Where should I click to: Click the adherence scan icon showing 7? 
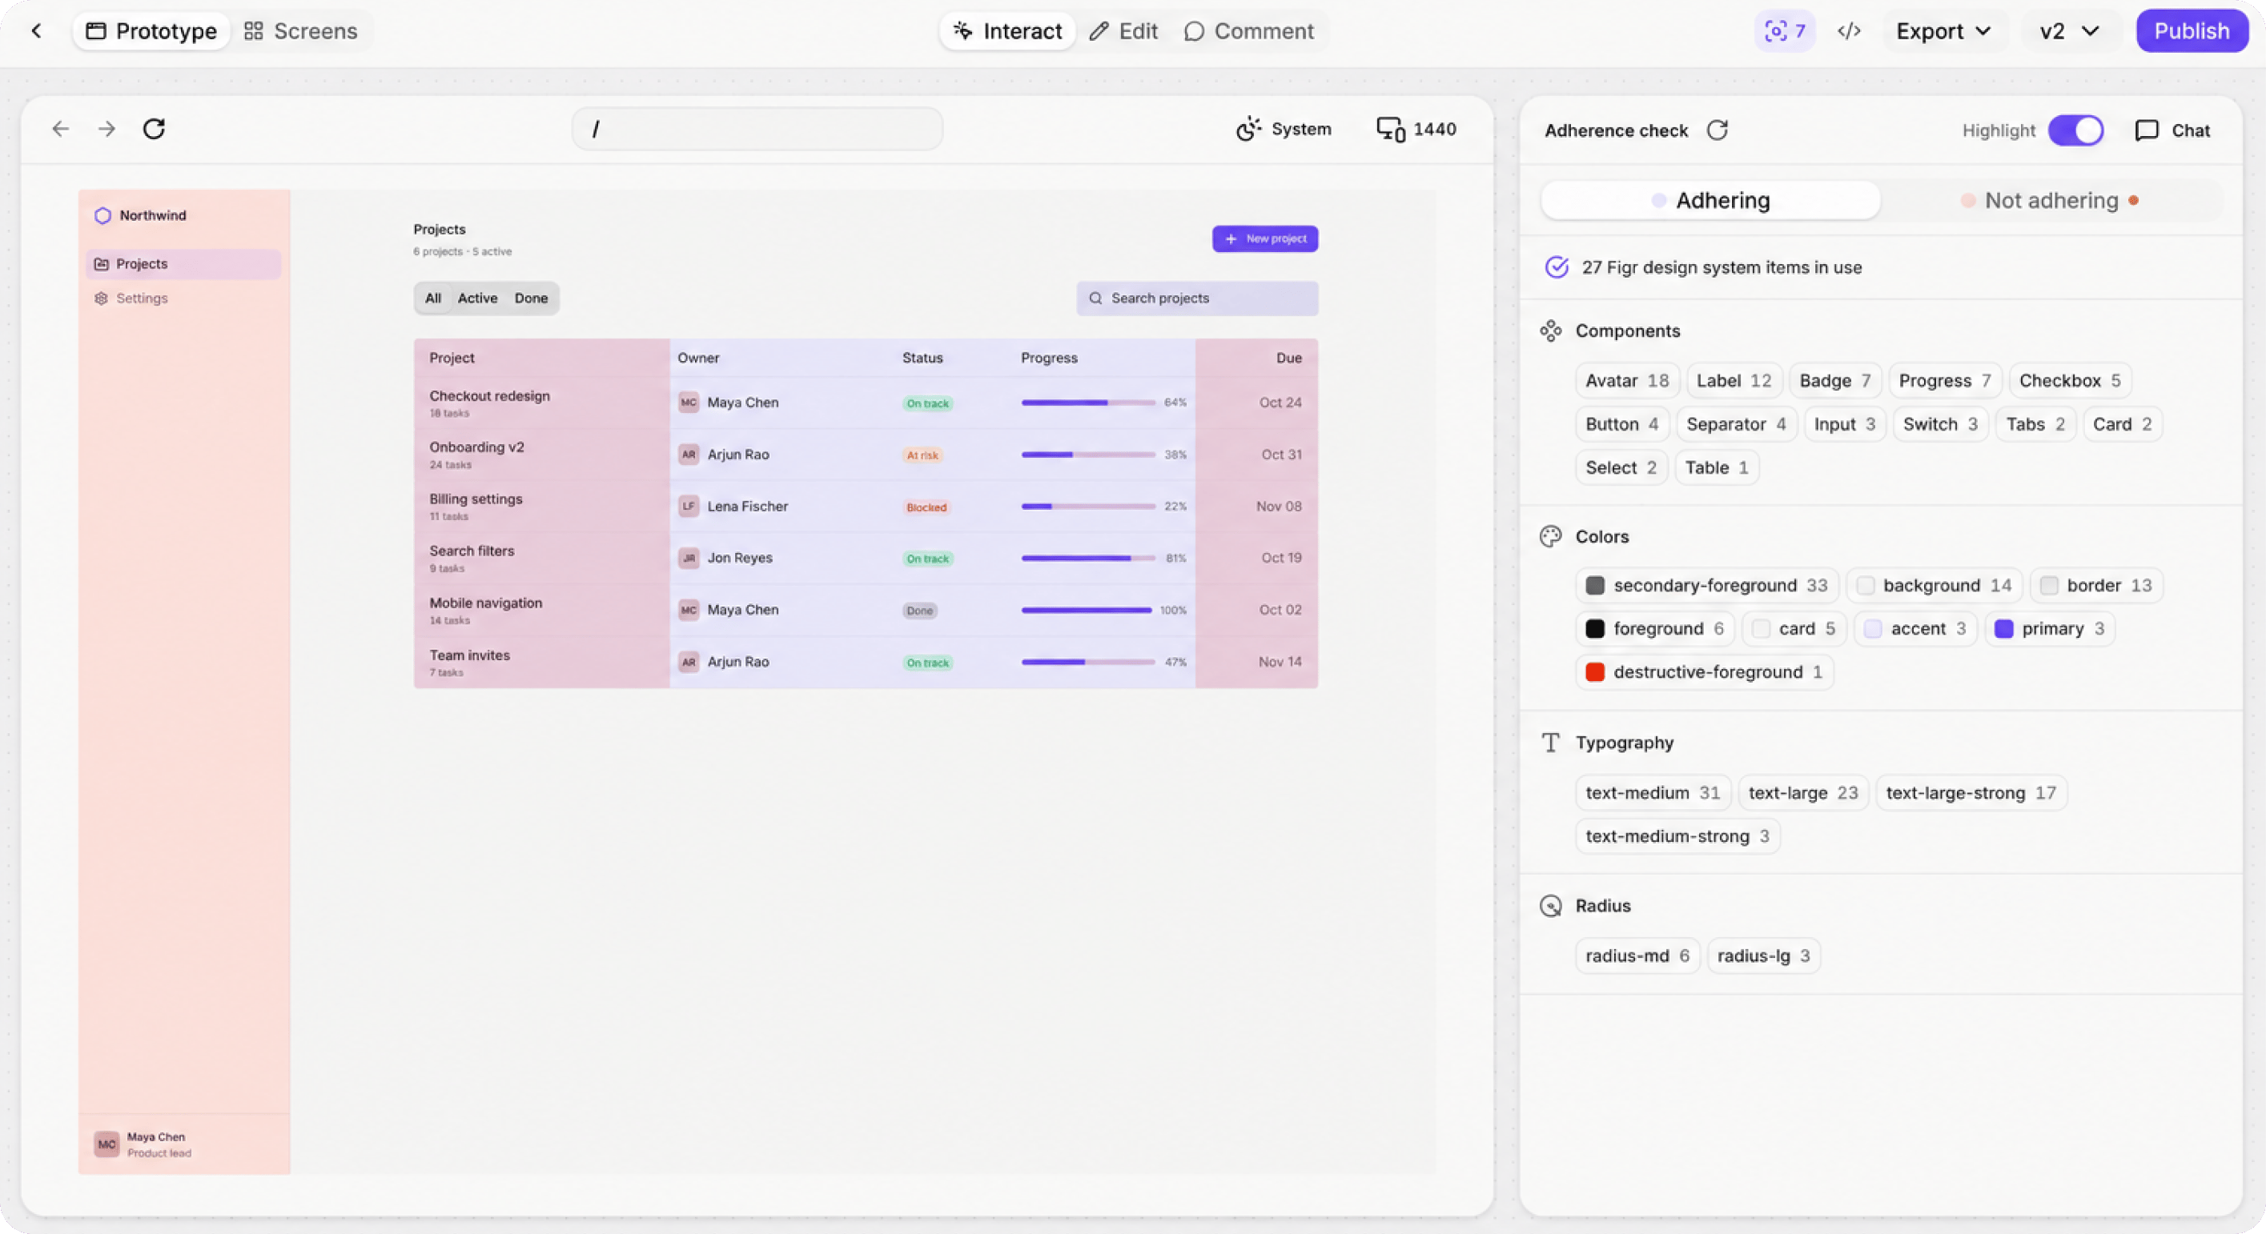tap(1785, 30)
